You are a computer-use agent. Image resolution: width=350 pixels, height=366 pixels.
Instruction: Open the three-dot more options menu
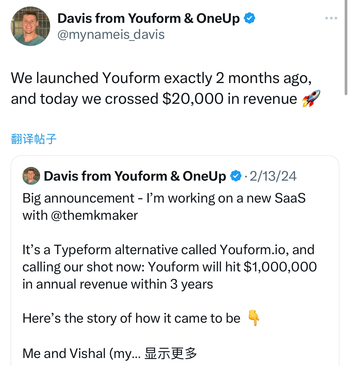[x=331, y=18]
